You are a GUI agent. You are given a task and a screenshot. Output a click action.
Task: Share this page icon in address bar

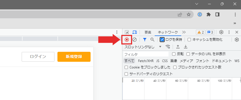180,14
